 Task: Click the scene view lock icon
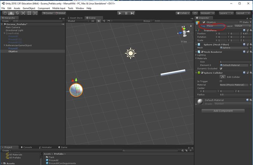191,26
